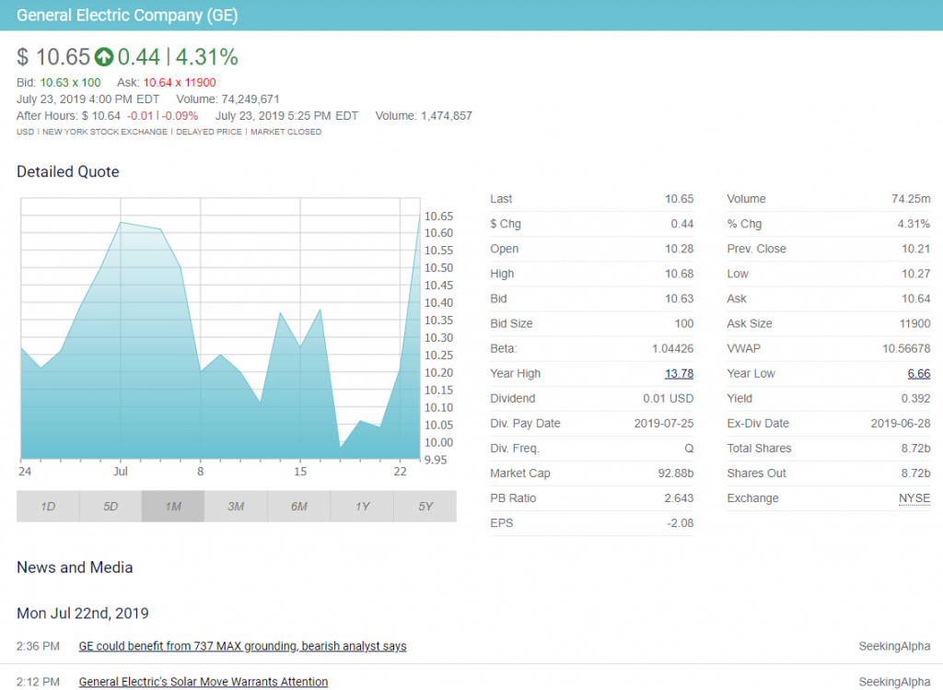The height and width of the screenshot is (690, 943).
Task: Click the Jul label on chart axis
Action: click(121, 472)
